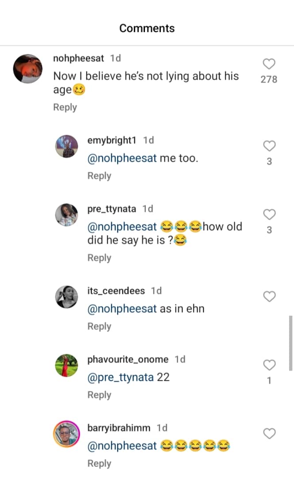Reply to pre_ttynata's question
Screen dimensions: 294x477
[x=99, y=258]
